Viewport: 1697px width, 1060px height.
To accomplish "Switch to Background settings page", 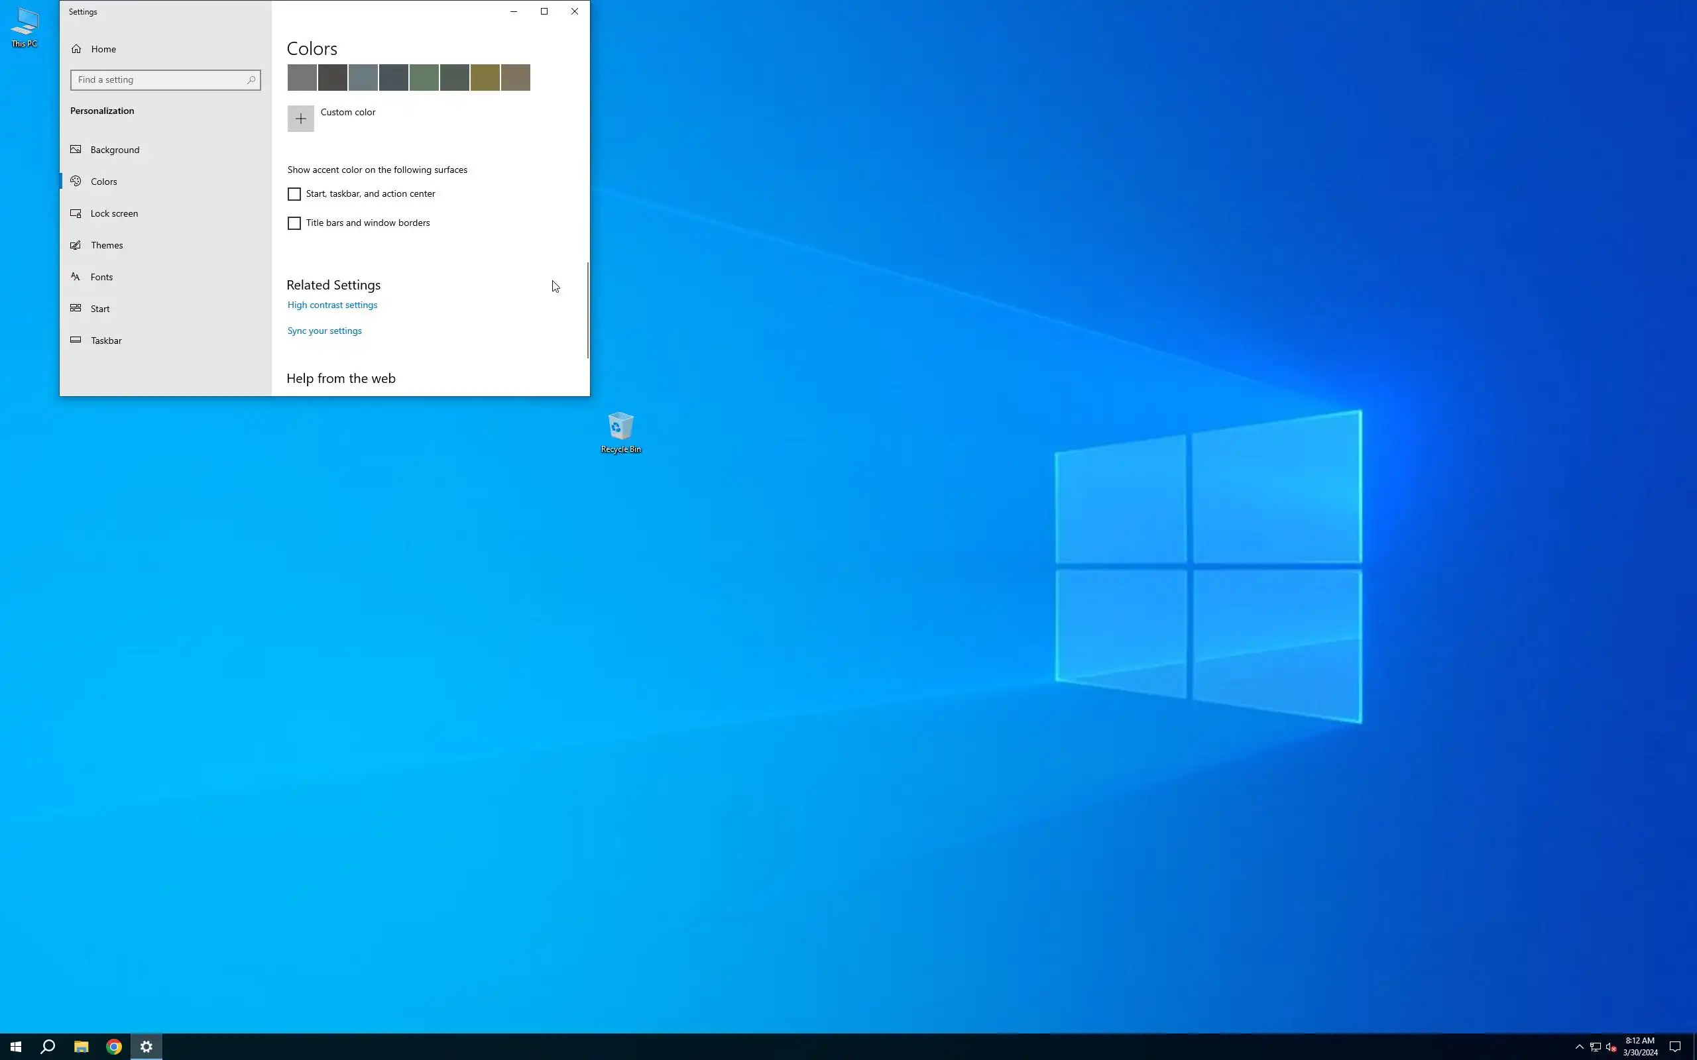I will click(x=114, y=150).
